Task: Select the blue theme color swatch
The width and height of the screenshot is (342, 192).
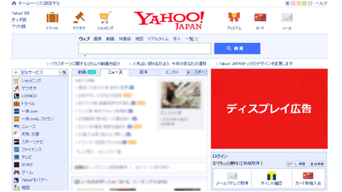Action: tap(288, 3)
